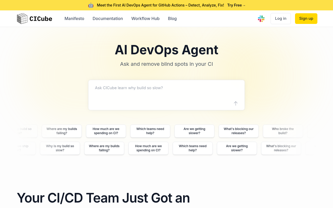Open the Manifesto page
Viewport: 333px width, 208px height.
coord(74,18)
